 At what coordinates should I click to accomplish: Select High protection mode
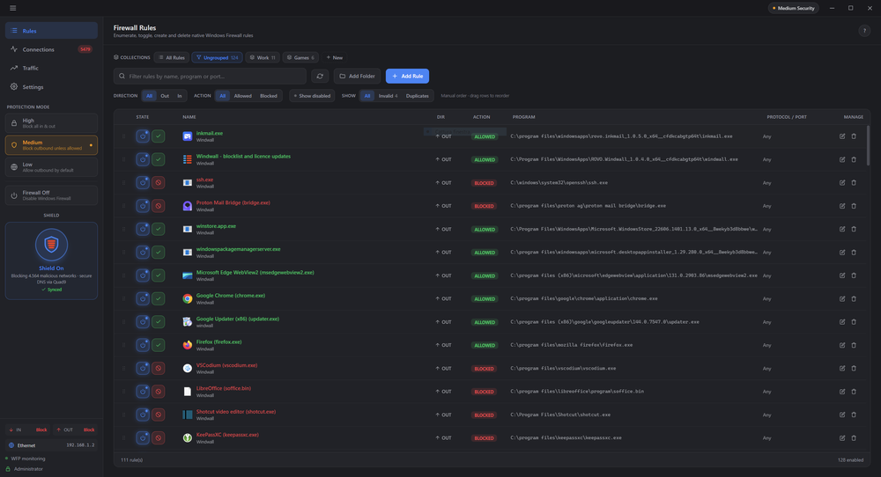pyautogui.click(x=51, y=123)
